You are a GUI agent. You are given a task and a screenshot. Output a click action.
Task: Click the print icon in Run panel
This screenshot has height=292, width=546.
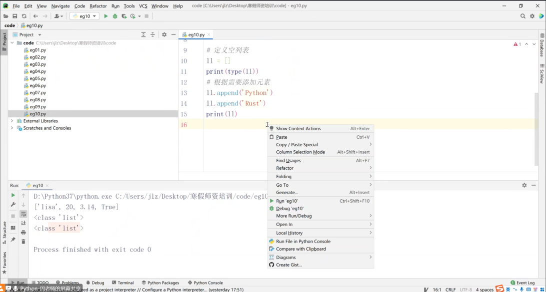point(23,232)
